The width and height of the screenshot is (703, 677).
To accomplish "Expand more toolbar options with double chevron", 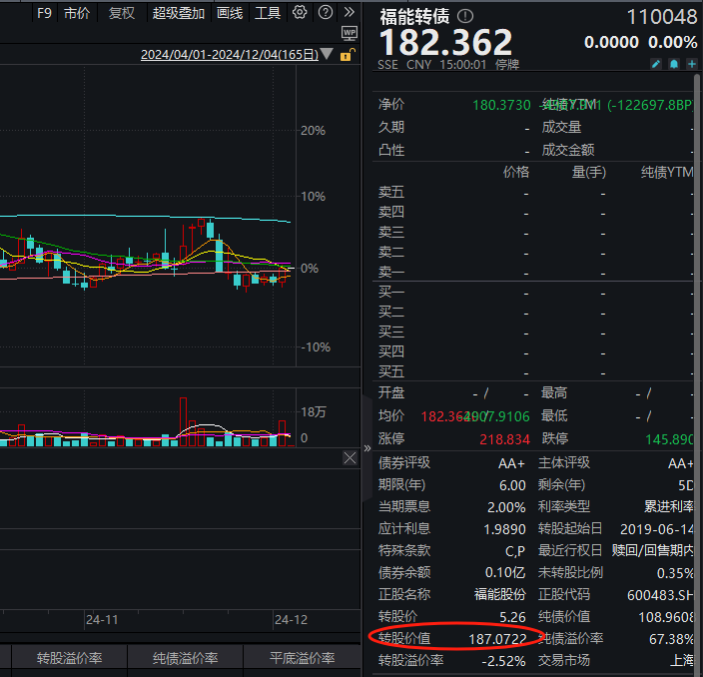I will 349,13.
